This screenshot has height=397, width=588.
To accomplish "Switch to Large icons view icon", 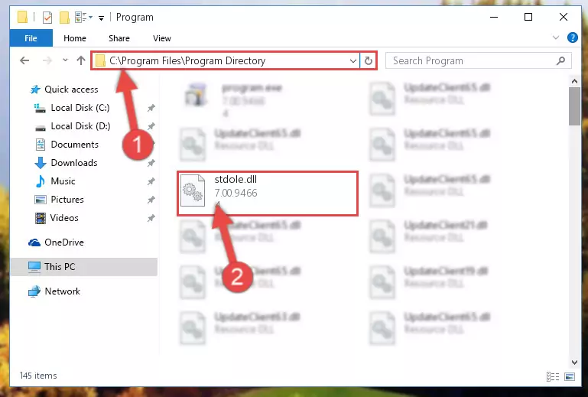I will pos(569,376).
